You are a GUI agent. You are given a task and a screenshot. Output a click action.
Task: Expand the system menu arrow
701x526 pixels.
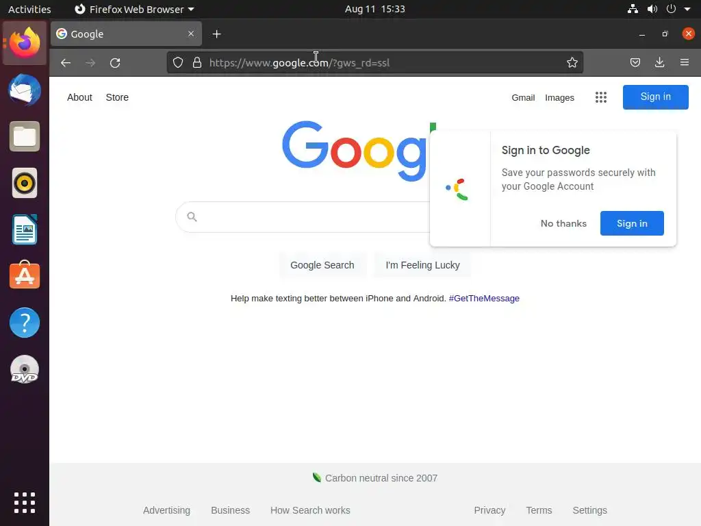(687, 9)
